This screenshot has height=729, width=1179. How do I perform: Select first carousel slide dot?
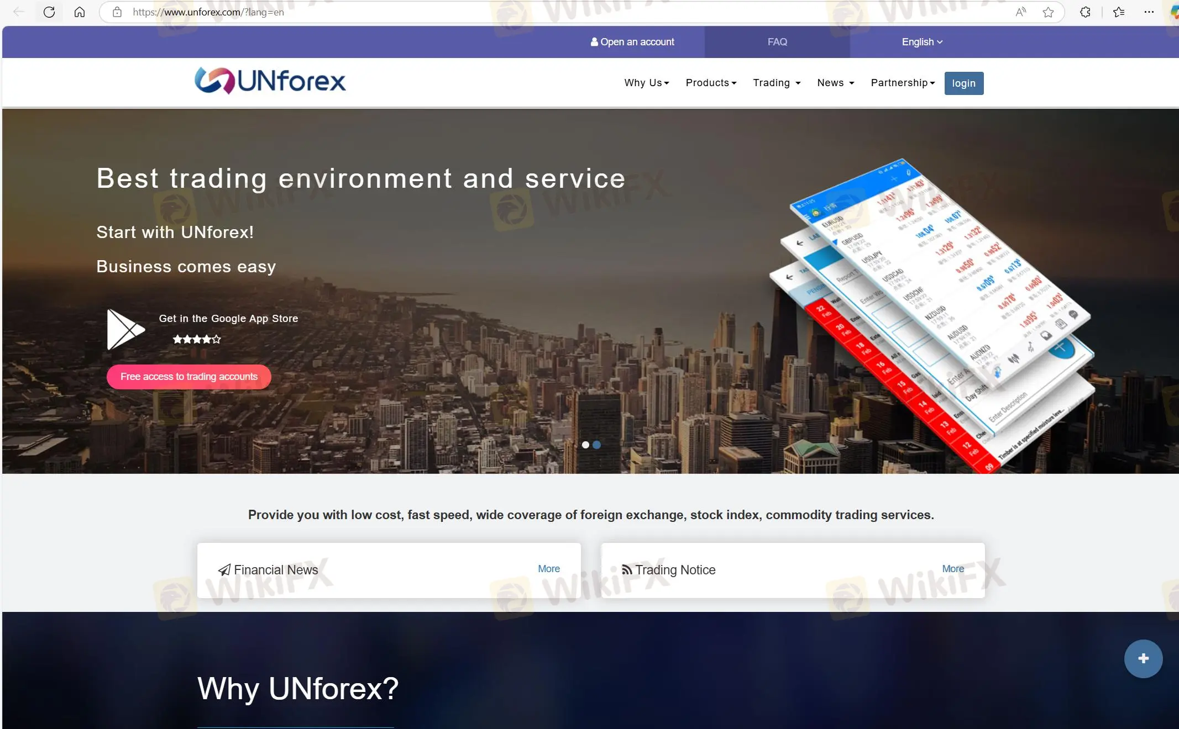585,445
